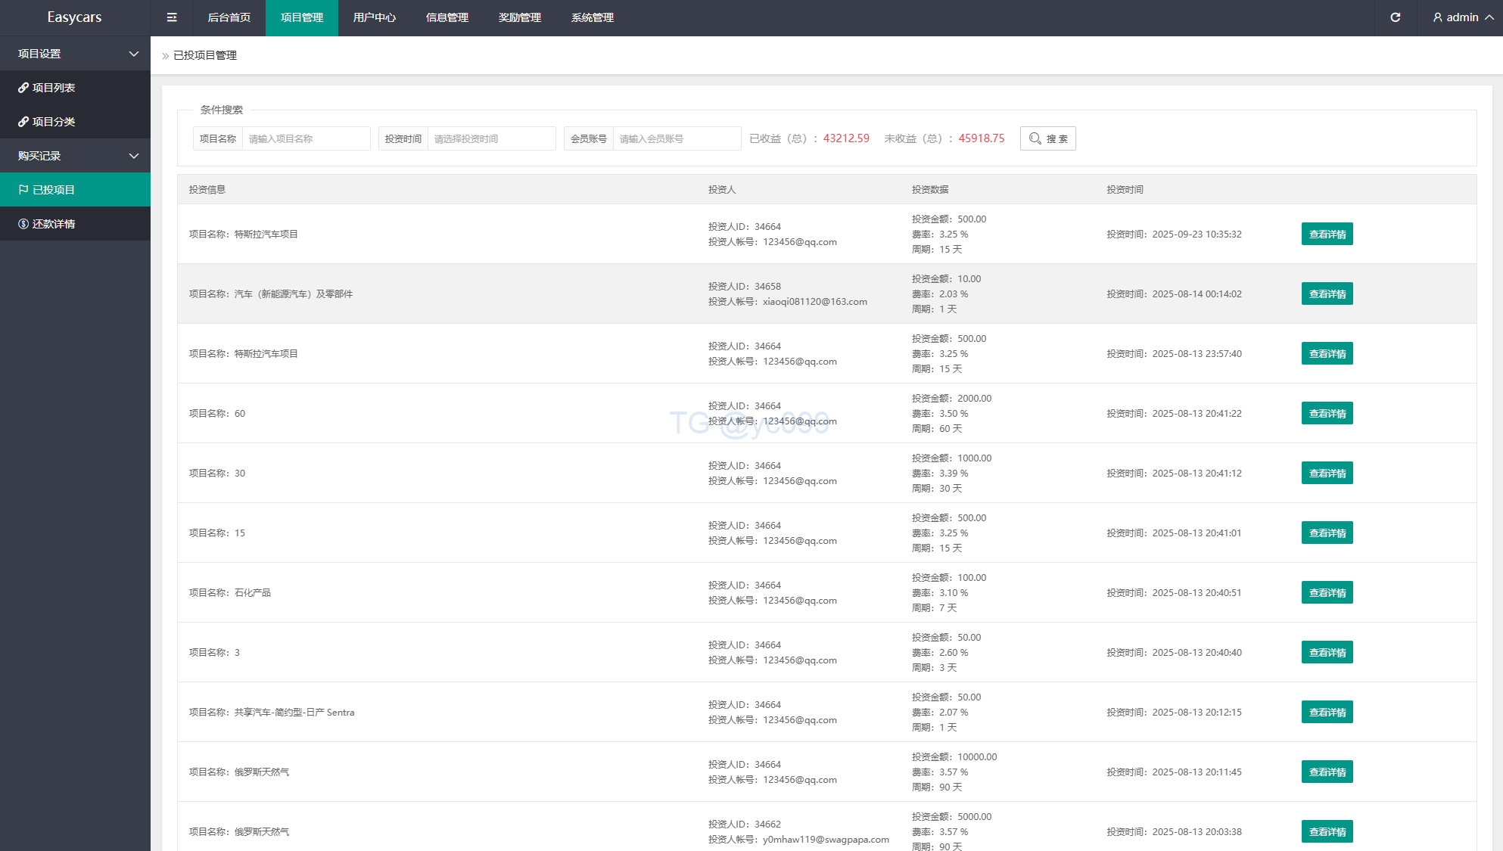This screenshot has width=1503, height=851.
Task: Open 奖励管理 top menu
Action: pos(519,17)
